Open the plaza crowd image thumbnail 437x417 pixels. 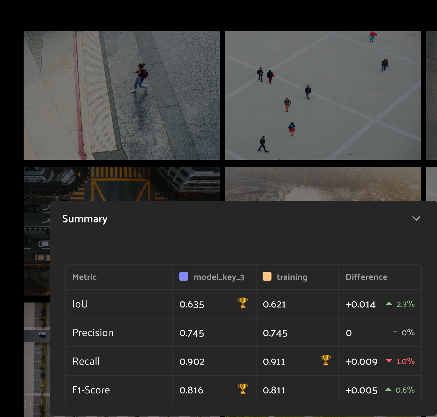click(x=323, y=96)
